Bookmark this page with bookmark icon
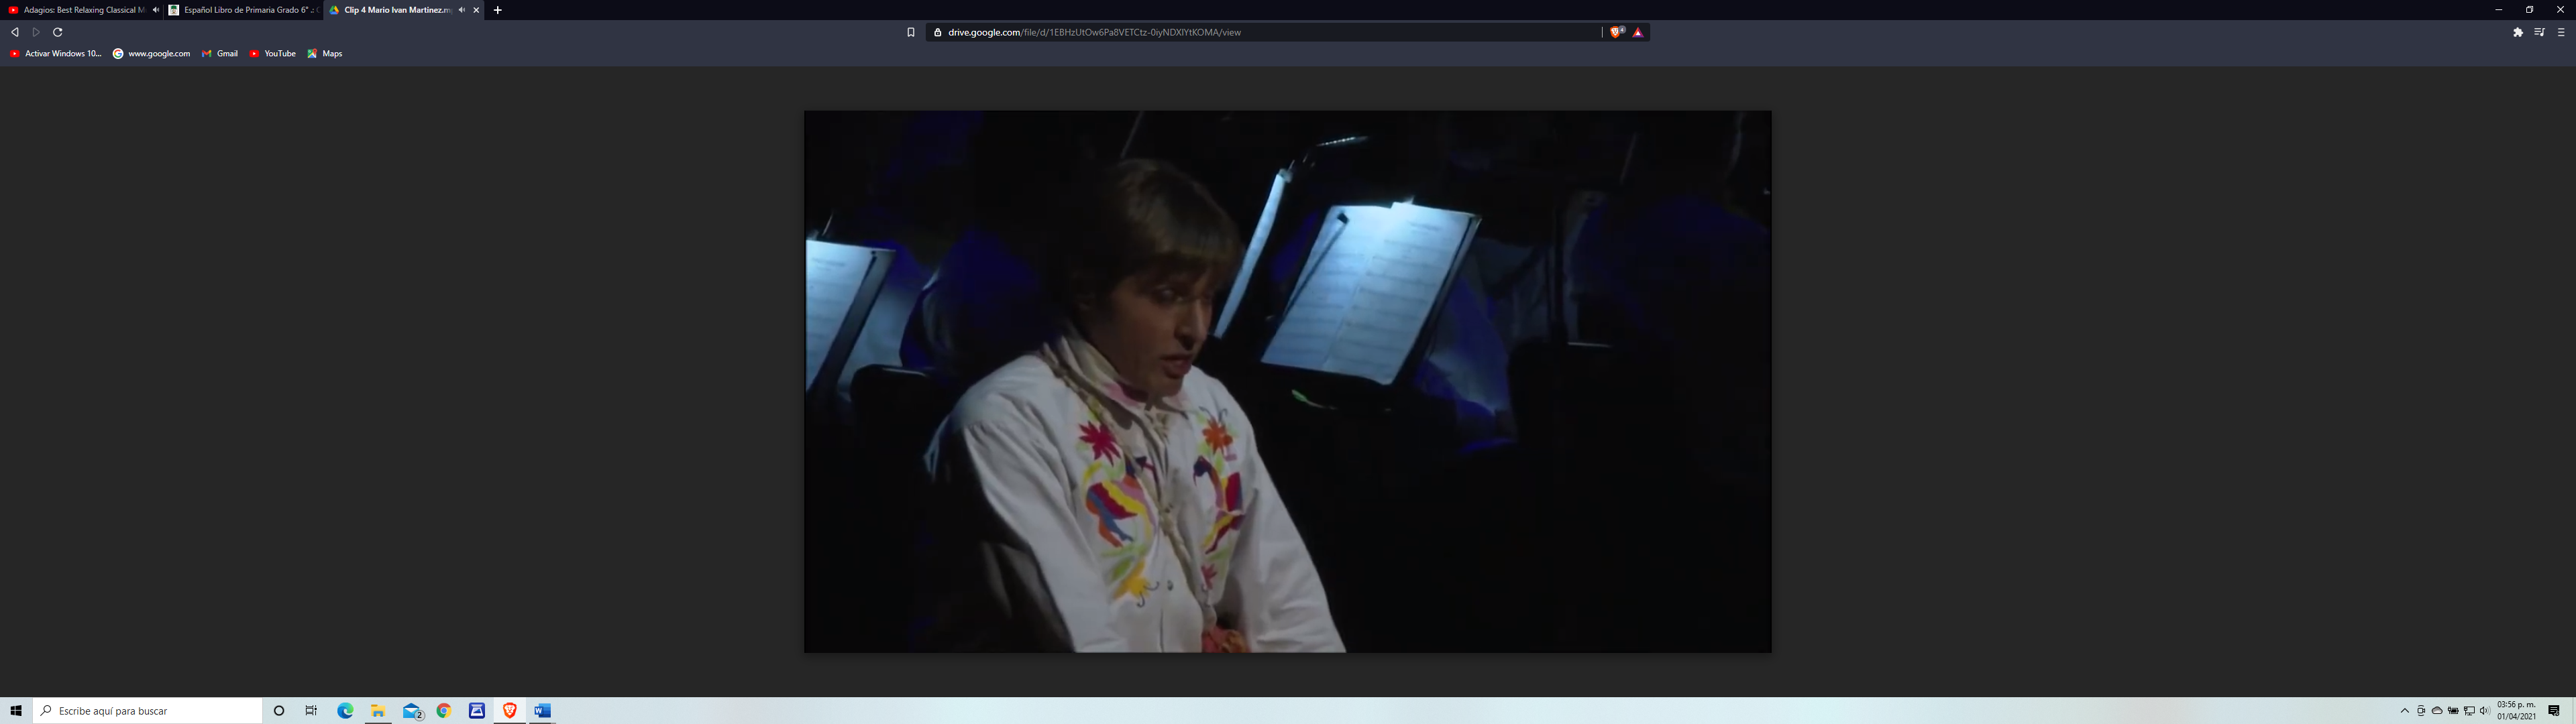The width and height of the screenshot is (2576, 724). pyautogui.click(x=910, y=32)
